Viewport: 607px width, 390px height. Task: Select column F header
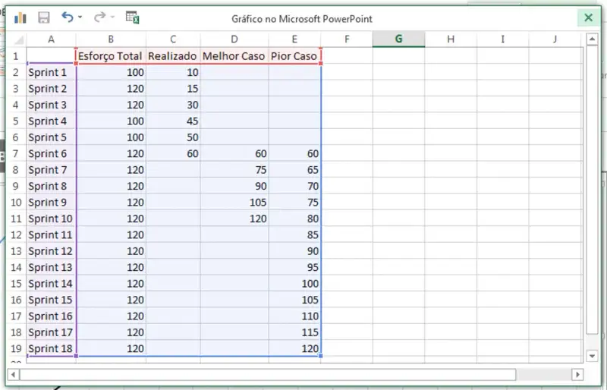click(x=347, y=39)
